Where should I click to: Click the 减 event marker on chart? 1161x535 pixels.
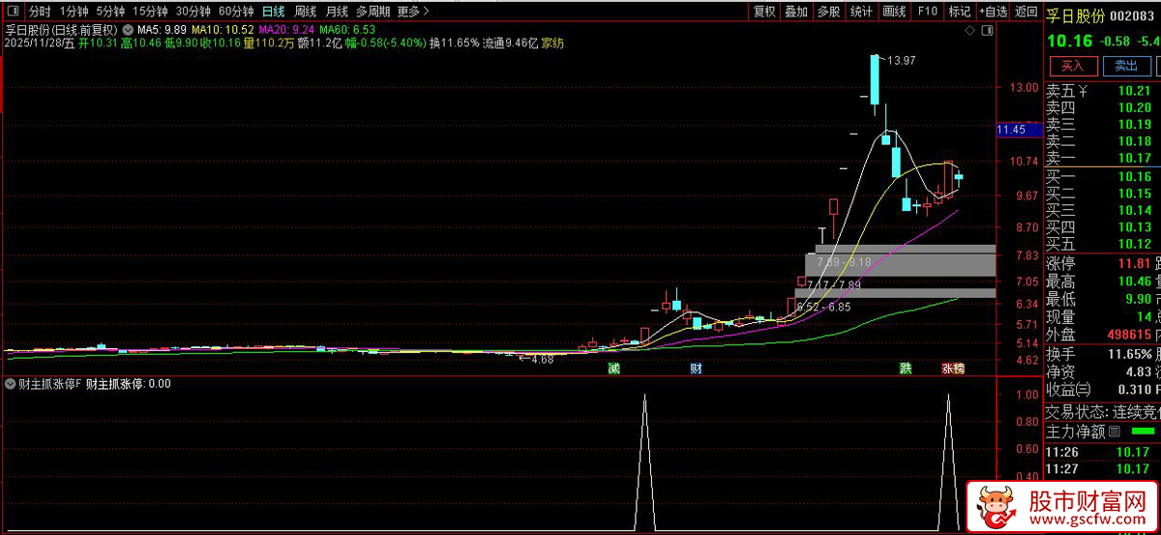click(613, 369)
